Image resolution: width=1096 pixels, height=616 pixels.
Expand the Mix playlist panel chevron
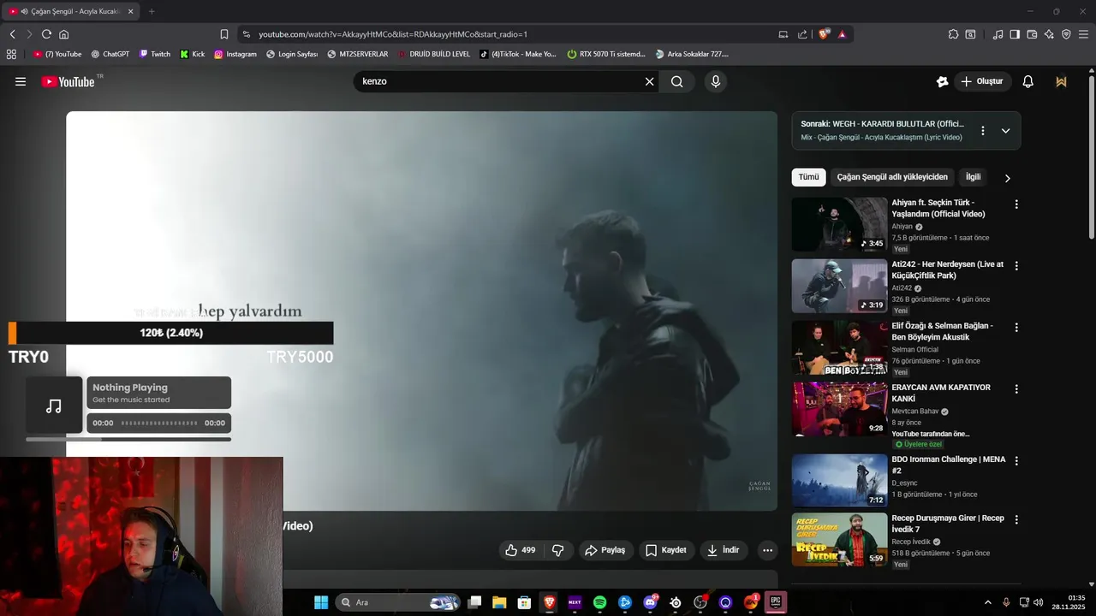click(1005, 131)
